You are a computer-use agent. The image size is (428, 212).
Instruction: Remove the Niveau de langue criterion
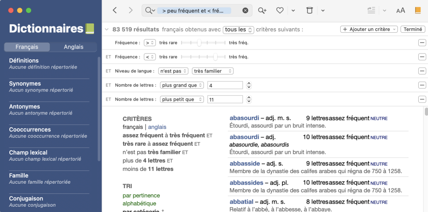point(422,71)
